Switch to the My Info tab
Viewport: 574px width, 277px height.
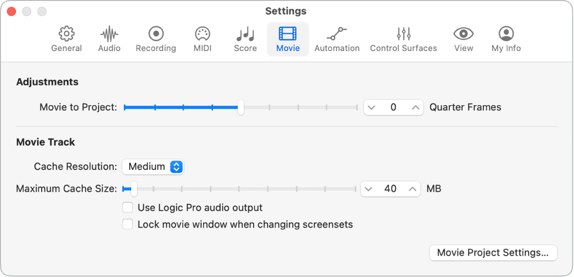coord(506,40)
